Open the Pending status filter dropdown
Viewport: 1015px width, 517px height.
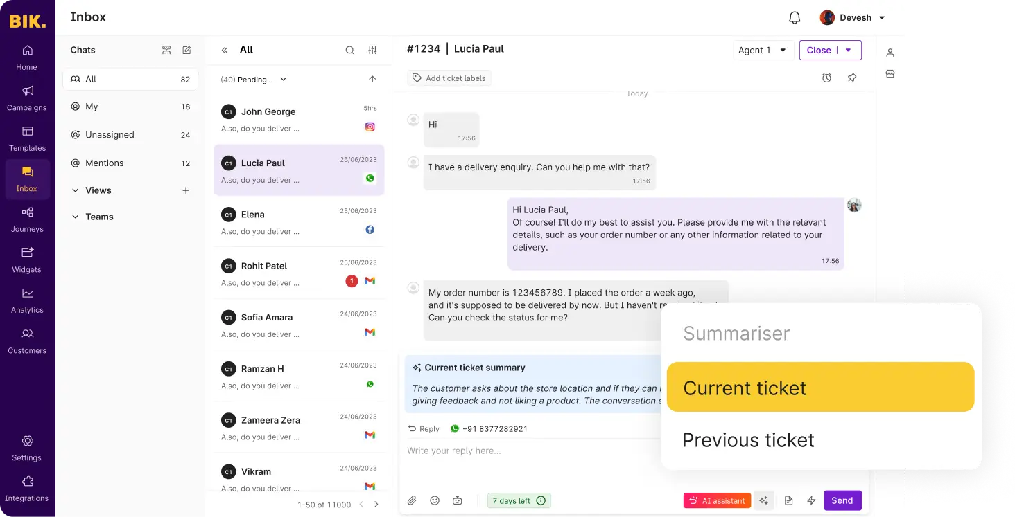click(254, 80)
